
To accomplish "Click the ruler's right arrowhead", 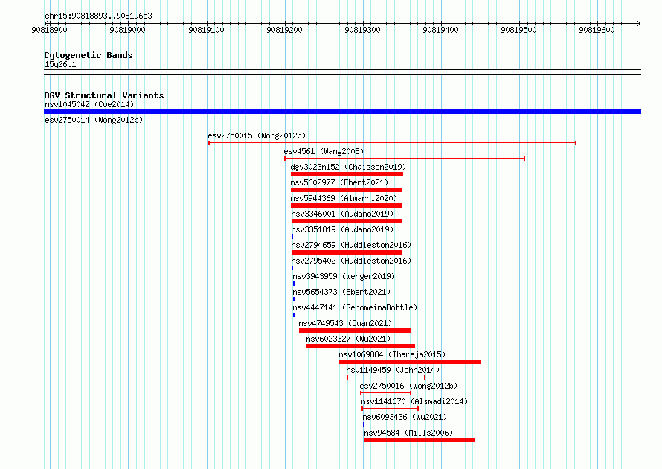I will (639, 23).
